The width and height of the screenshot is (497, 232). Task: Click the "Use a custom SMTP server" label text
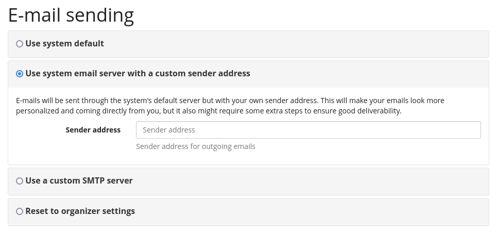tap(79, 181)
